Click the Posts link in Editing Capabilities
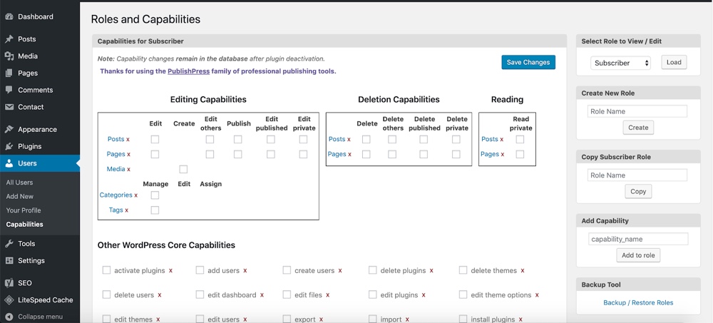The width and height of the screenshot is (713, 323). [x=116, y=139]
